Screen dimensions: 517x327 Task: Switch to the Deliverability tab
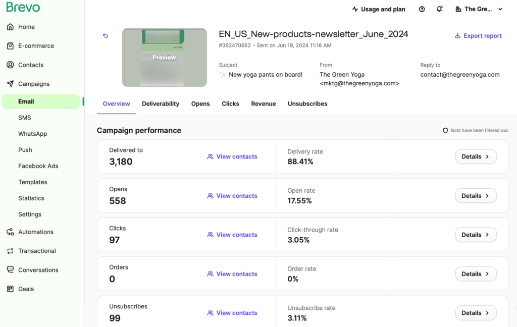(x=161, y=104)
